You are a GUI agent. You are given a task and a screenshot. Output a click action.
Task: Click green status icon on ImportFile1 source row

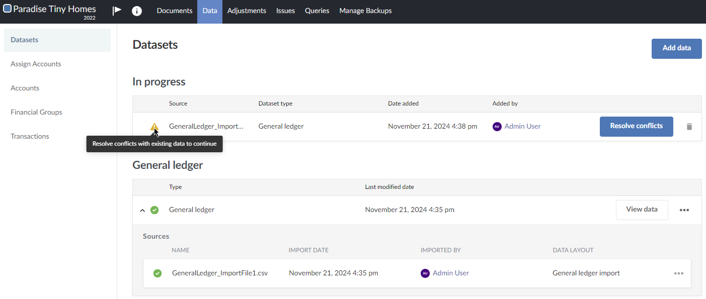[x=158, y=273]
